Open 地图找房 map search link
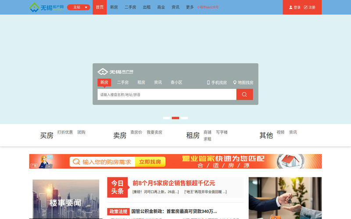 point(244,83)
